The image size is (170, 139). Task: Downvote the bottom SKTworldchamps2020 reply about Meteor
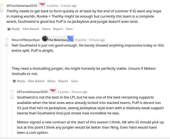tap(12, 97)
